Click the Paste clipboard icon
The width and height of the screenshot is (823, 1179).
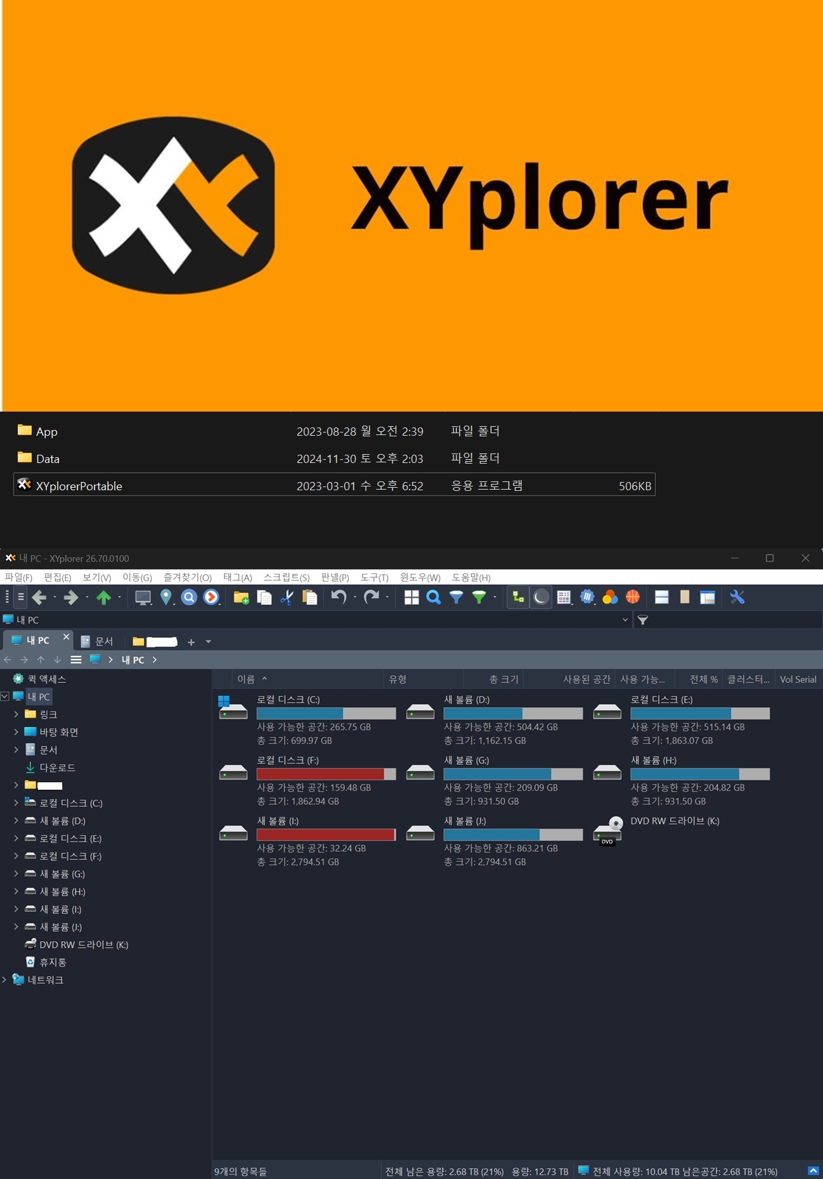(x=310, y=597)
